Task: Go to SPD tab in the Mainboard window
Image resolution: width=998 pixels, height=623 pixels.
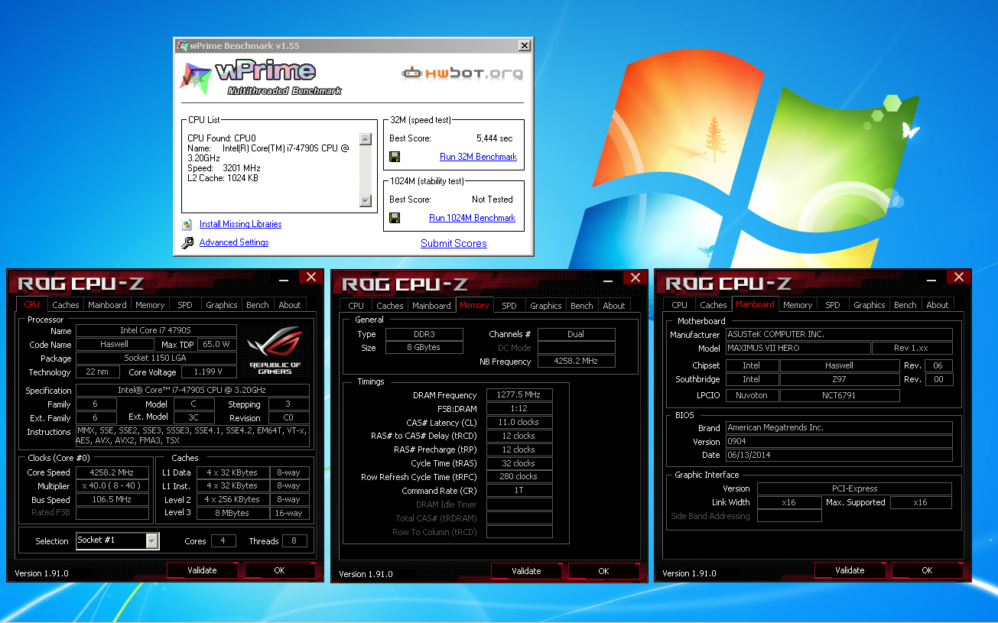Action: pyautogui.click(x=833, y=305)
